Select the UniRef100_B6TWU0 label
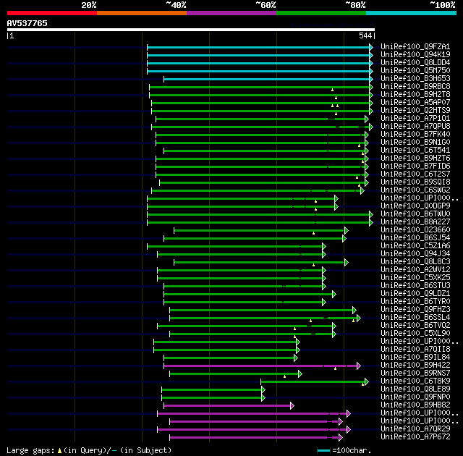The height and width of the screenshot is (456, 463). click(415, 214)
